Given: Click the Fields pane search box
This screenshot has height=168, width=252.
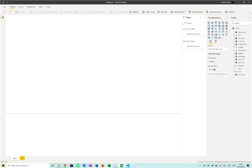Looking at the screenshot, I should [241, 23].
